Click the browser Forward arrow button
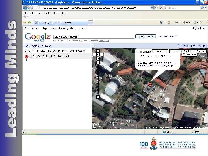Viewport: 208px width, 156px height. [x=31, y=8]
